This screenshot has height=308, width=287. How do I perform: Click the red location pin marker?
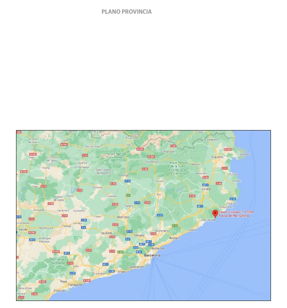215,213
